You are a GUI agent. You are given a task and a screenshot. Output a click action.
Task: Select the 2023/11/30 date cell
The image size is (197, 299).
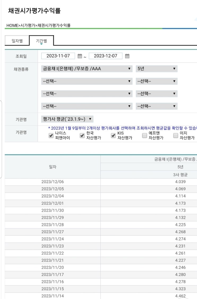coord(53,210)
